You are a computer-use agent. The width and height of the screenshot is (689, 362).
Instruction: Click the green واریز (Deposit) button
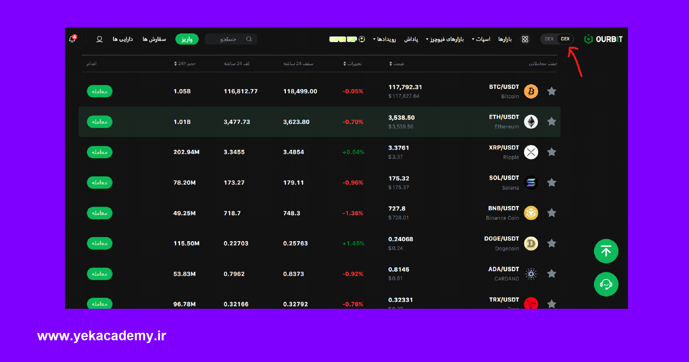(x=187, y=39)
